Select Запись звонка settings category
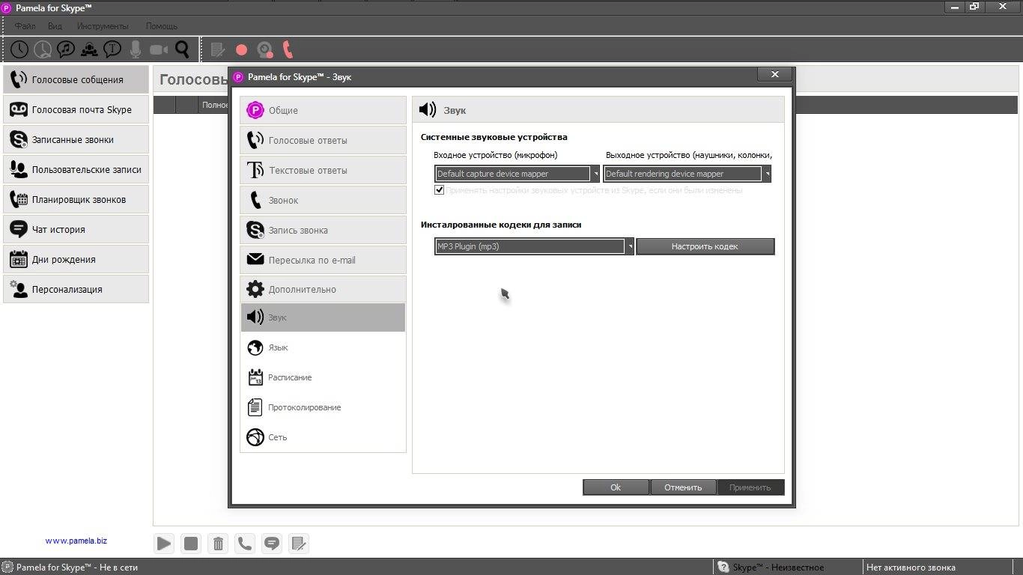 (323, 230)
